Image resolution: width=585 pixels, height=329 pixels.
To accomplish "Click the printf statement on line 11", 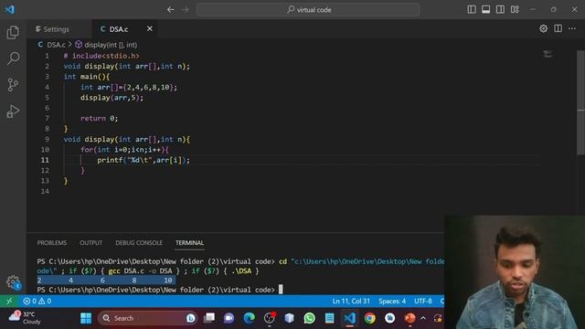I will (x=144, y=160).
